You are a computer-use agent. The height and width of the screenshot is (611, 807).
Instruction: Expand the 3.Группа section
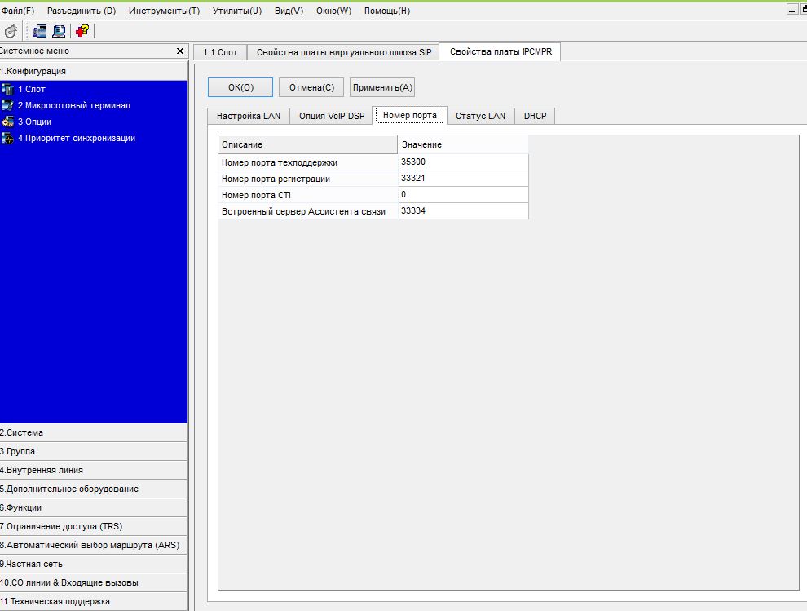point(94,451)
